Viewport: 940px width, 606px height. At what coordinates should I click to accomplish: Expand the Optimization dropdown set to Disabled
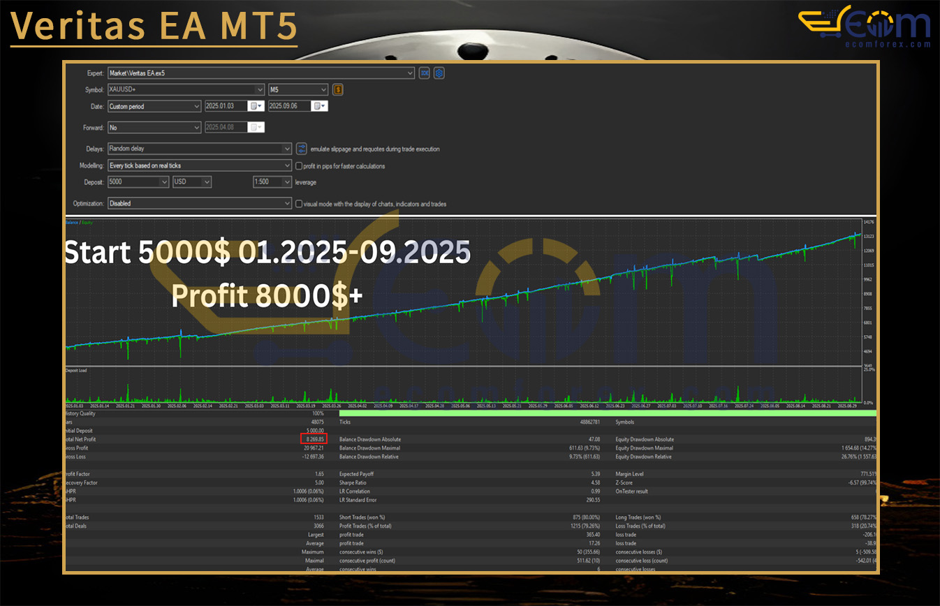coord(200,204)
